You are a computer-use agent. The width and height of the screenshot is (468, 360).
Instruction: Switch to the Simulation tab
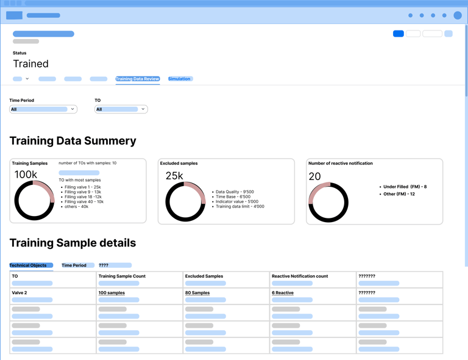(x=180, y=79)
